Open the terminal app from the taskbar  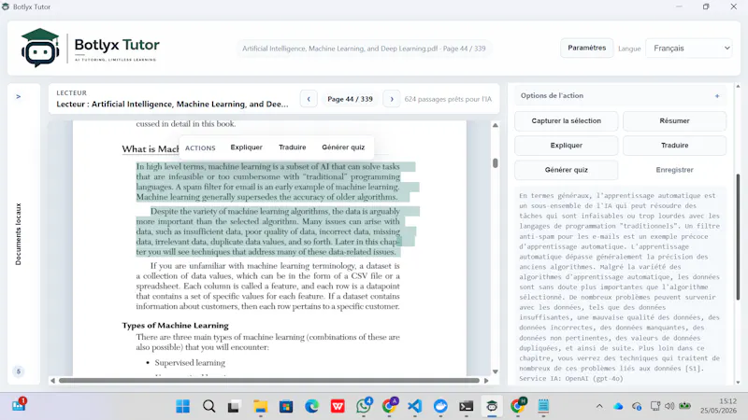[x=466, y=406]
